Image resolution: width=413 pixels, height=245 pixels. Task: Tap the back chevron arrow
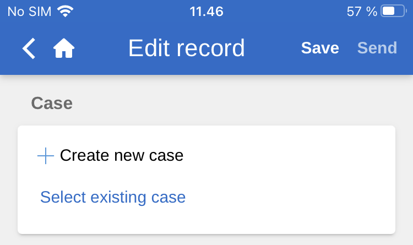(x=29, y=48)
